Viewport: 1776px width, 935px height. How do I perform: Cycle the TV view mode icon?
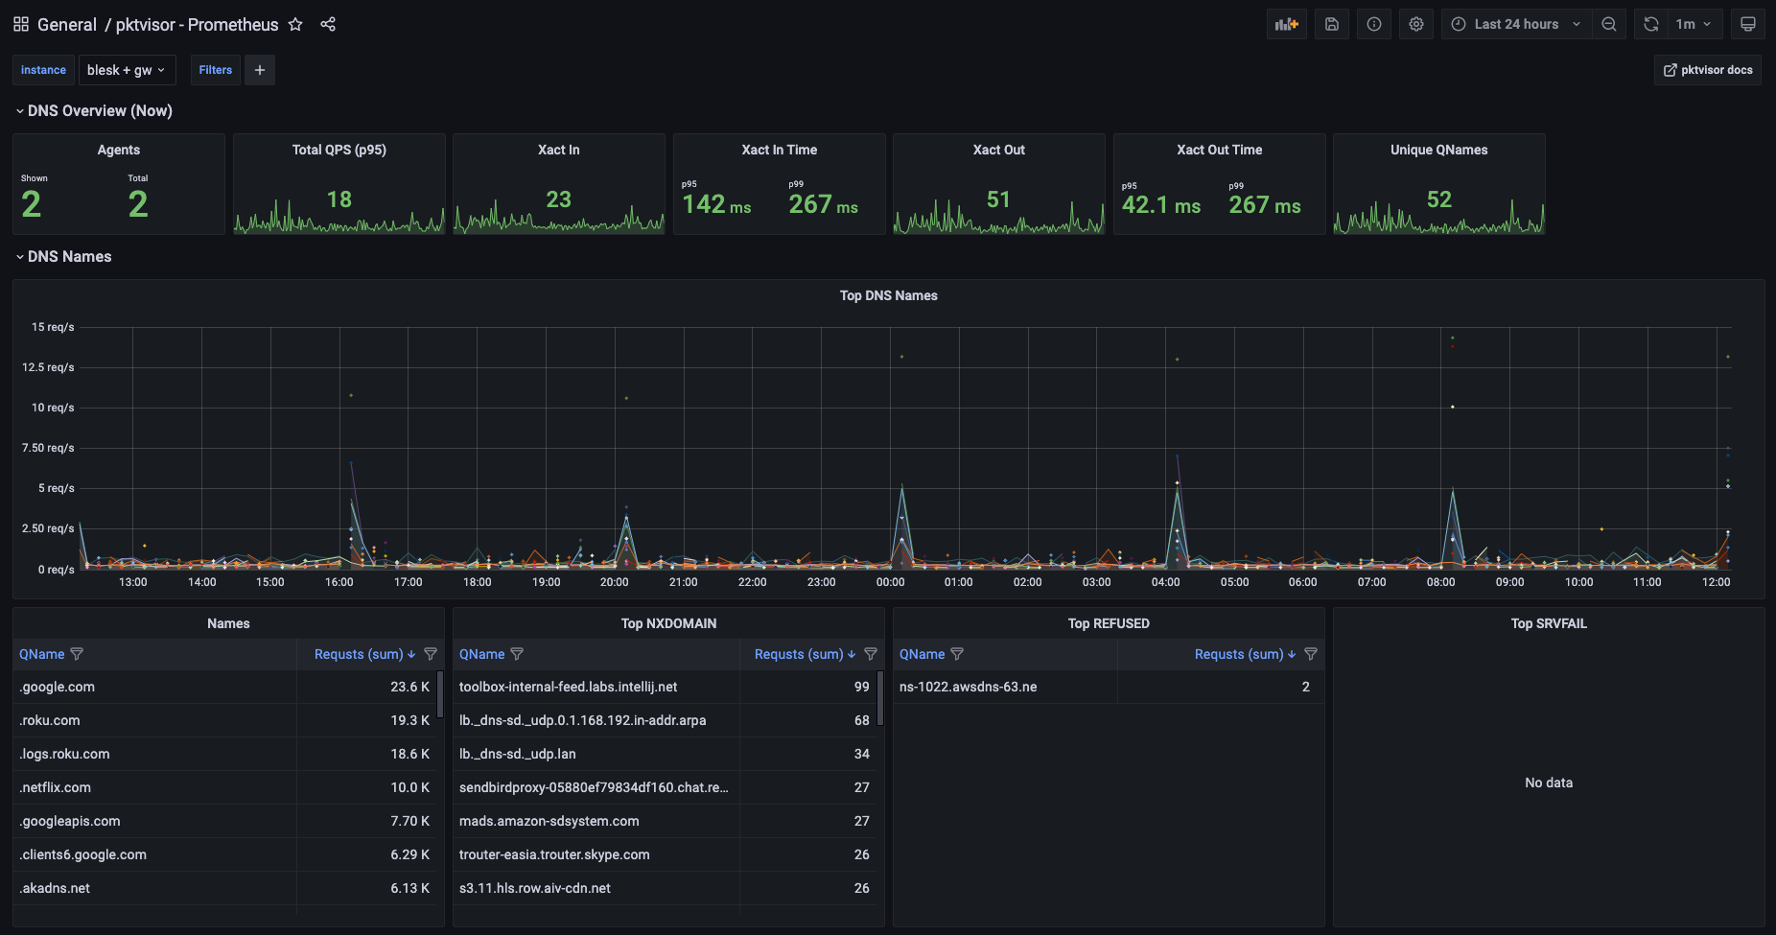coord(1748,24)
